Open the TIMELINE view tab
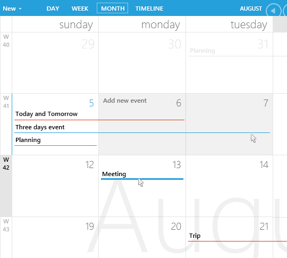This screenshot has width=287, height=258. pyautogui.click(x=149, y=9)
